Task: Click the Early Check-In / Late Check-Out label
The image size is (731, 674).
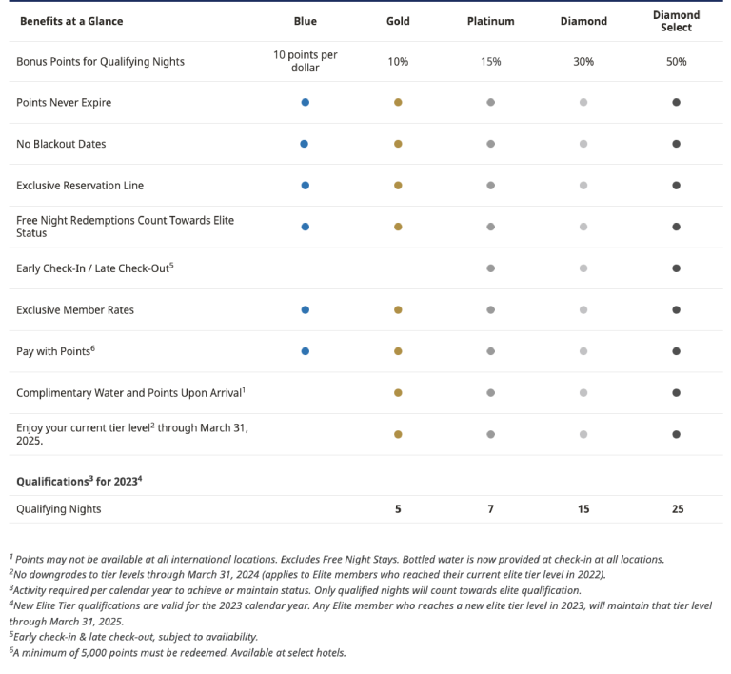Action: (x=94, y=268)
